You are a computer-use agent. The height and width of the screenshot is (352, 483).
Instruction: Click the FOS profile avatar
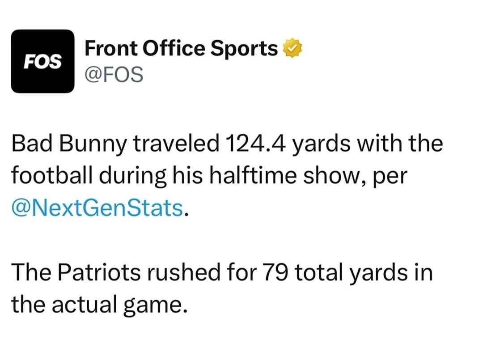(42, 61)
